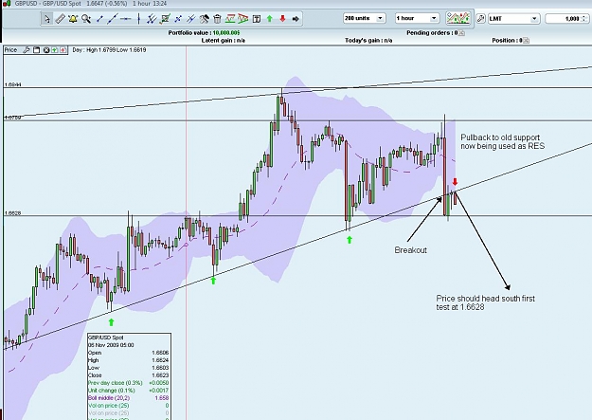Insert a red down arrow marker

coord(282,19)
